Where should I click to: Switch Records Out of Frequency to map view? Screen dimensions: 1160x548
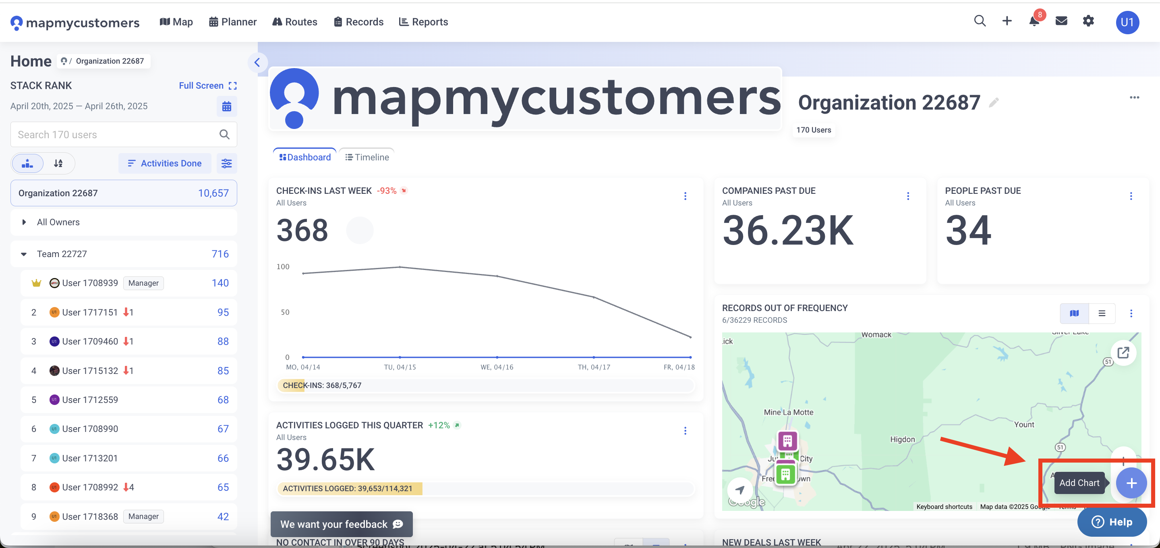pos(1074,313)
